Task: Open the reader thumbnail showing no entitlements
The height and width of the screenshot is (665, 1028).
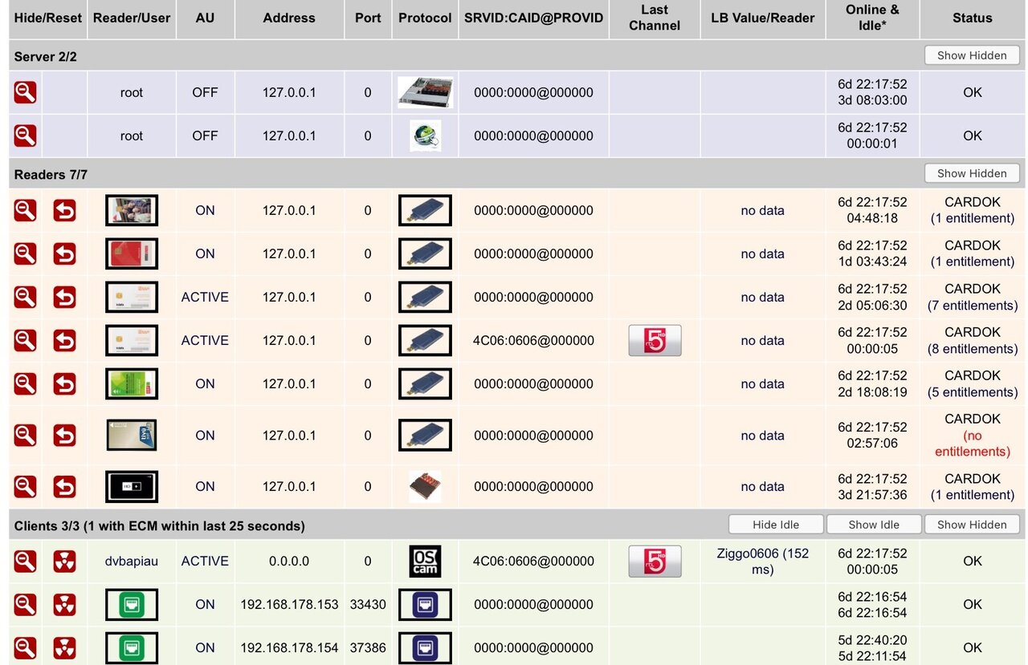Action: [x=132, y=436]
